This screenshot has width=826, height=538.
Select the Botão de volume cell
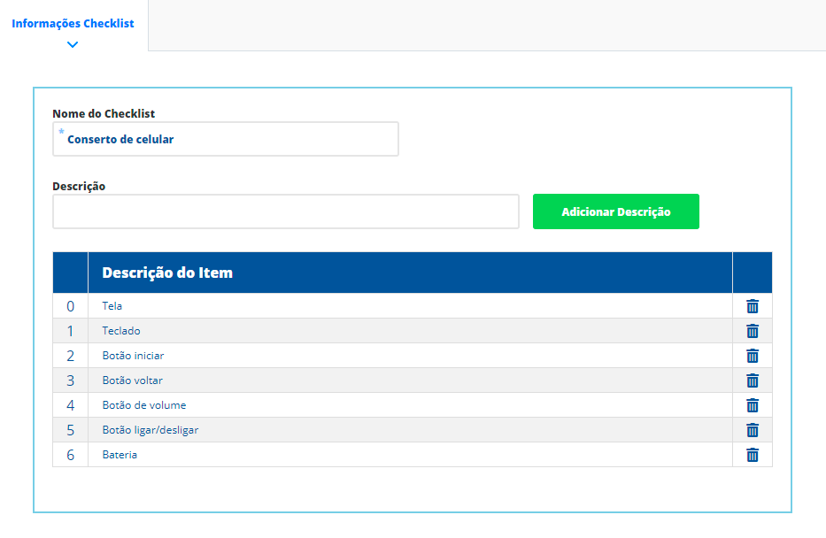410,404
